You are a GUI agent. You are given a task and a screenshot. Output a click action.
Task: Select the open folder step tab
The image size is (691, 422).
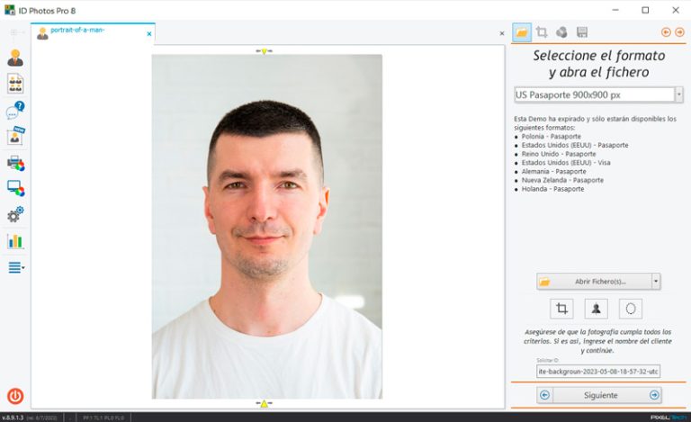522,32
